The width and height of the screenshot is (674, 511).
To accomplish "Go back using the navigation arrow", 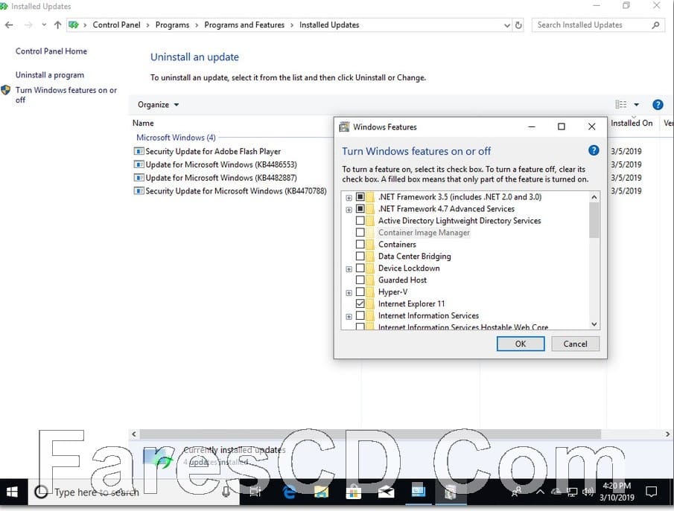I will tap(9, 25).
